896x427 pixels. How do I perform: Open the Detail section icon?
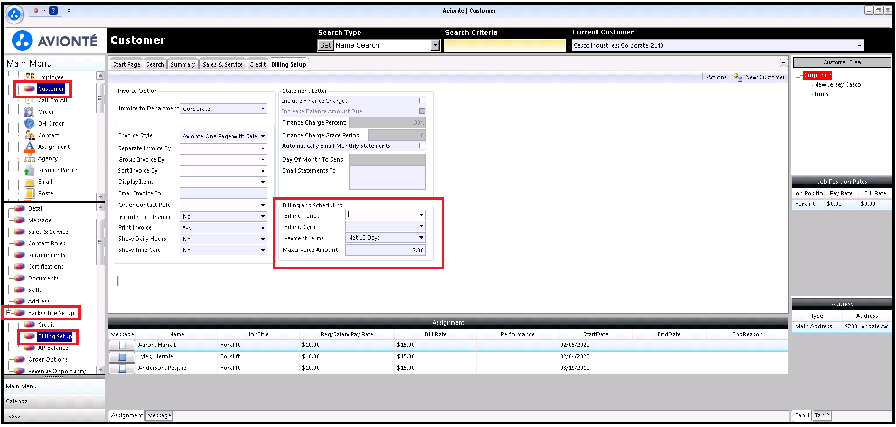pos(20,208)
